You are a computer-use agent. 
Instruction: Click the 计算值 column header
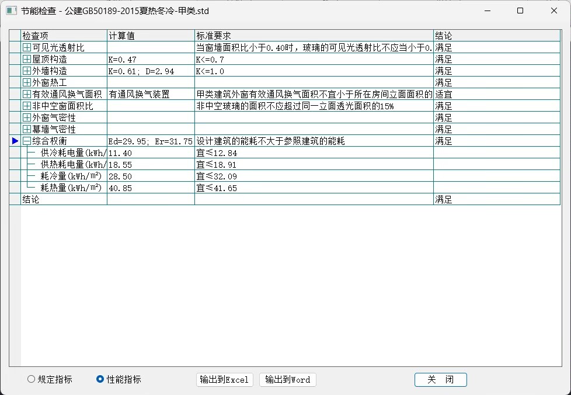(x=150, y=36)
